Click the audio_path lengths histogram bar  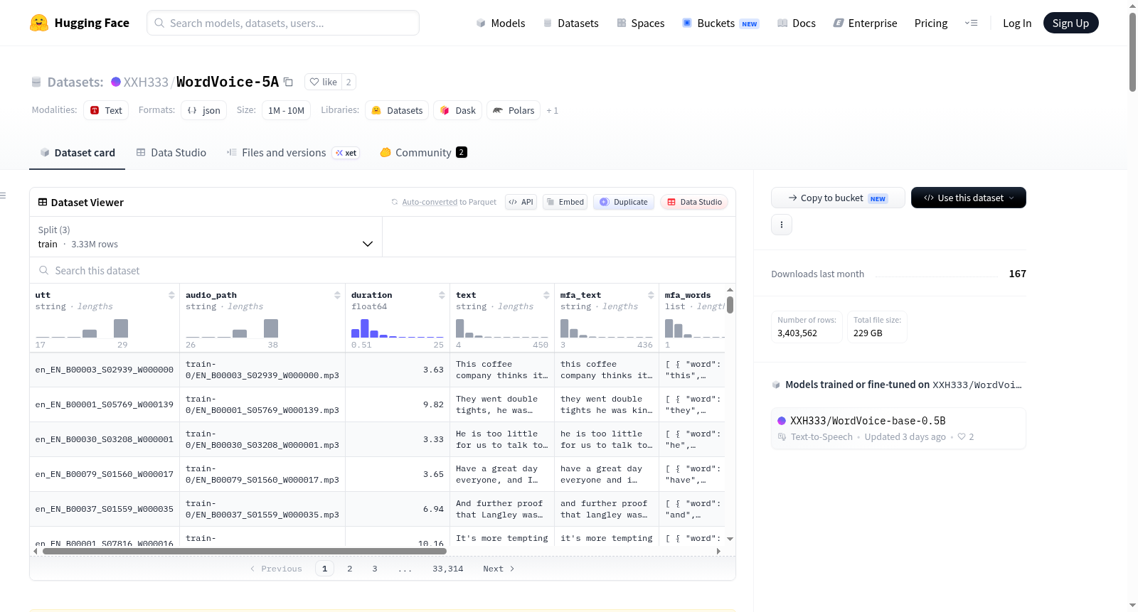(x=271, y=328)
